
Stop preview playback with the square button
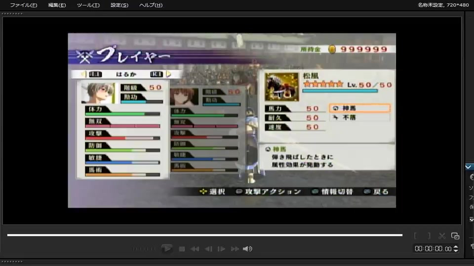pyautogui.click(x=182, y=249)
